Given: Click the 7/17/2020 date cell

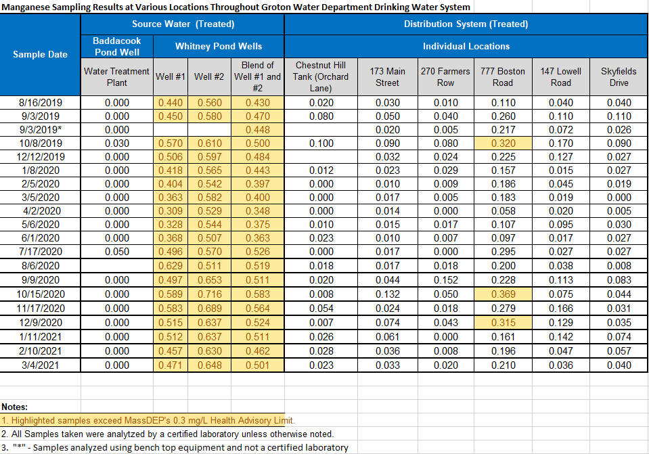Looking at the screenshot, I should click(40, 252).
